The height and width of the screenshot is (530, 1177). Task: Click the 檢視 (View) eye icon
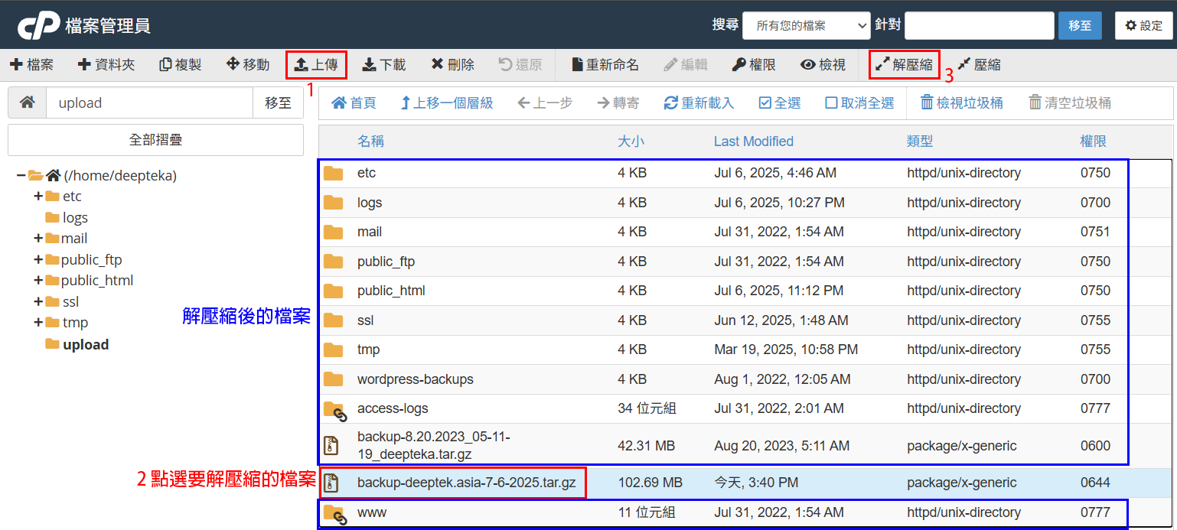tap(823, 65)
